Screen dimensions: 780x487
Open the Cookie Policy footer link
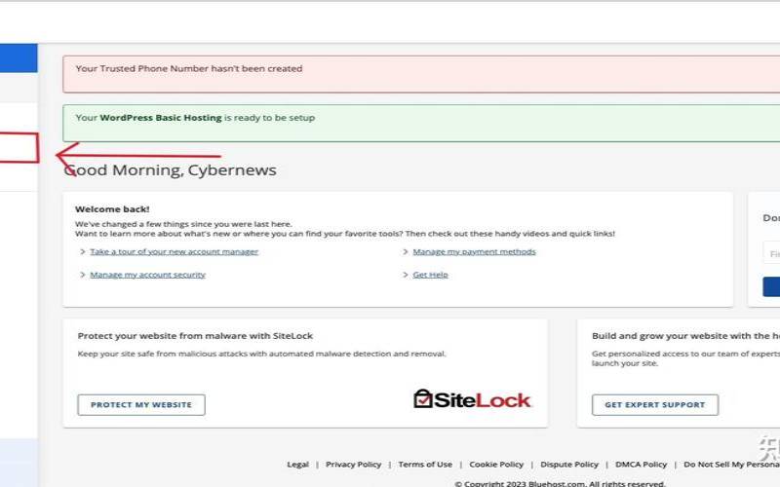496,465
